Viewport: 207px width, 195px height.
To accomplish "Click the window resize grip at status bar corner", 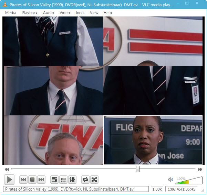I will (203, 191).
